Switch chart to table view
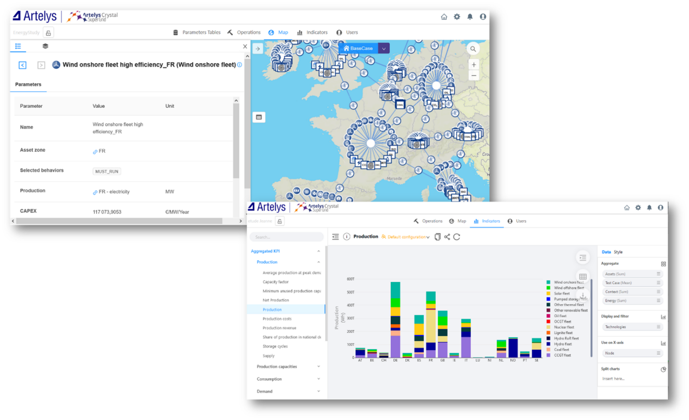Screen dimensions: 689x420 pyautogui.click(x=583, y=276)
